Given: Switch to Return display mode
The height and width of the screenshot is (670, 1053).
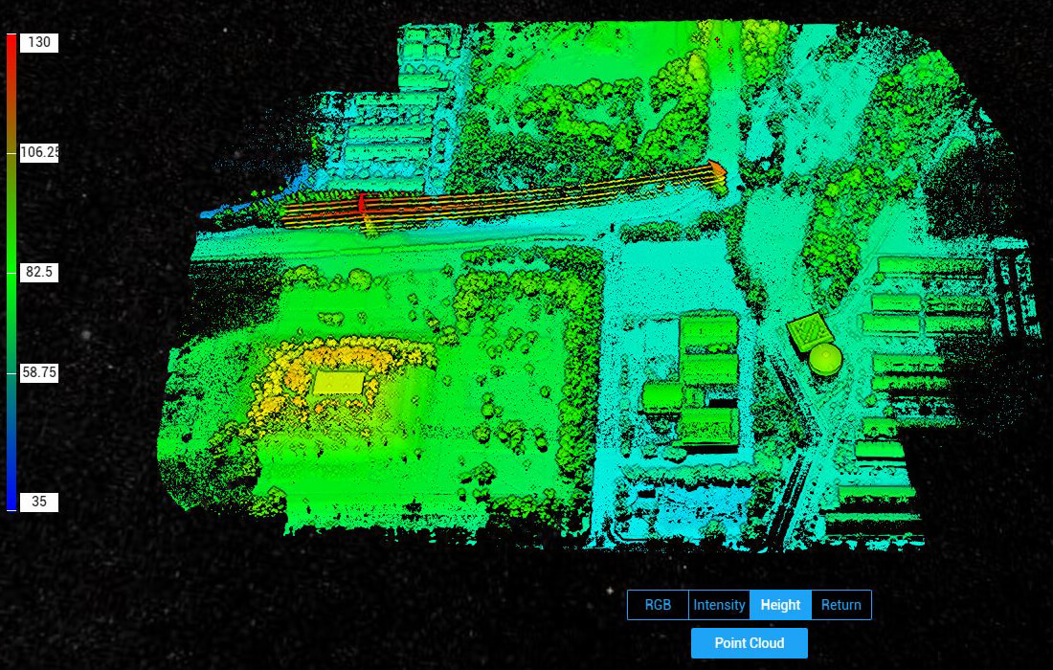Looking at the screenshot, I should point(841,605).
